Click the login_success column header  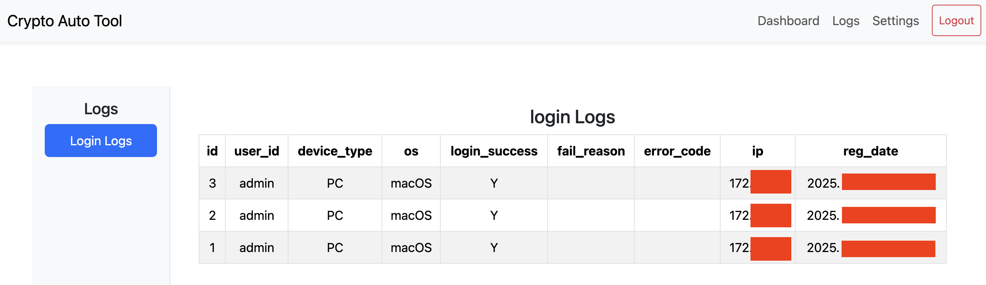tap(494, 151)
